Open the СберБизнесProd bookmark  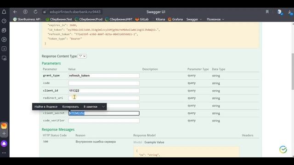pos(89,19)
